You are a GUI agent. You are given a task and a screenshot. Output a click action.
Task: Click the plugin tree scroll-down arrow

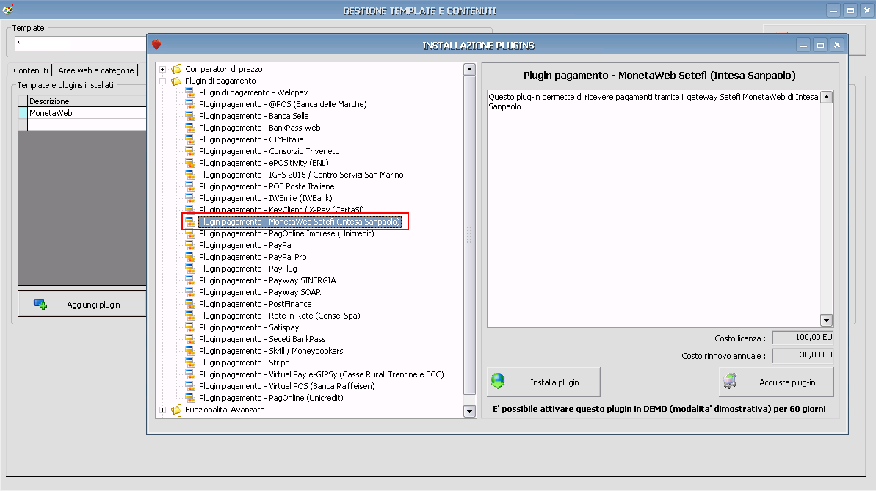point(469,412)
